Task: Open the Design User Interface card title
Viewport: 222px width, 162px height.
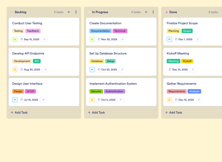Action: [27, 84]
